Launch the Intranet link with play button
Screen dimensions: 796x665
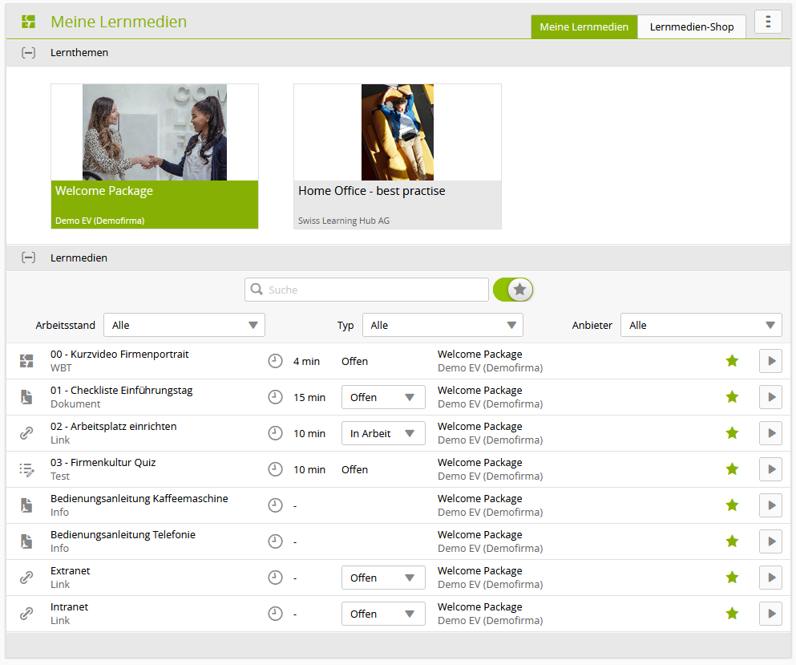click(770, 614)
